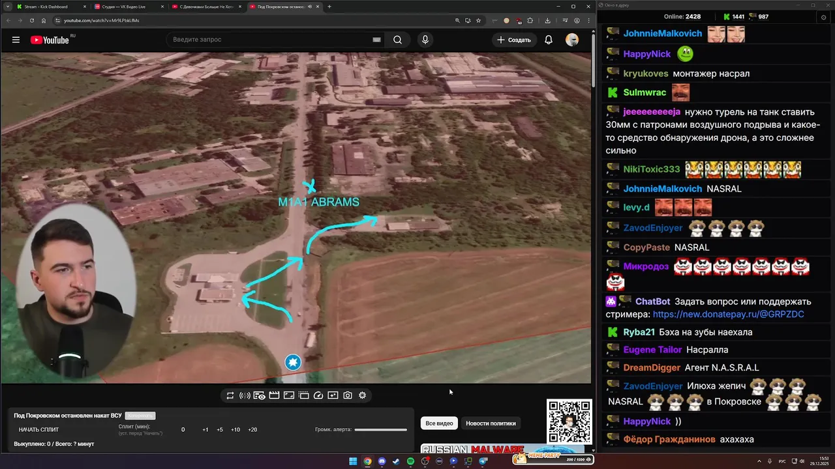Open Discord from the taskbar
Viewport: 835px width, 469px height.
(x=382, y=461)
